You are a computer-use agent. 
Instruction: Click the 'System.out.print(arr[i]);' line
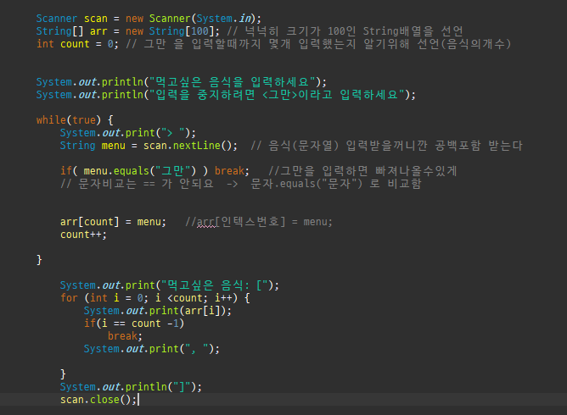coord(158,311)
